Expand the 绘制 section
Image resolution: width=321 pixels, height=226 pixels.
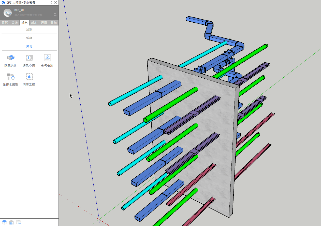point(29,30)
